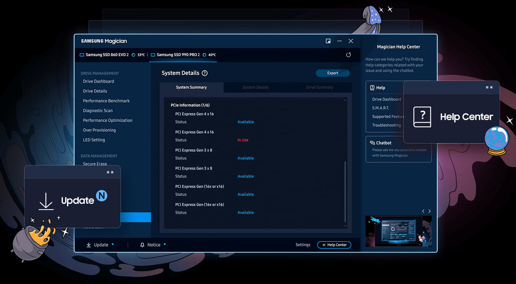Open Drive Details in sidebar
Screen dimensions: 516x284
(95, 91)
